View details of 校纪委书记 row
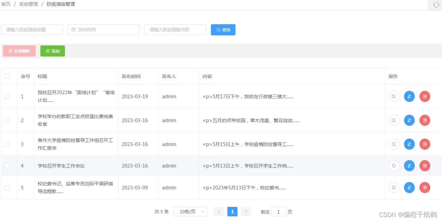Screen dimensions: 442x221 (x=394, y=188)
